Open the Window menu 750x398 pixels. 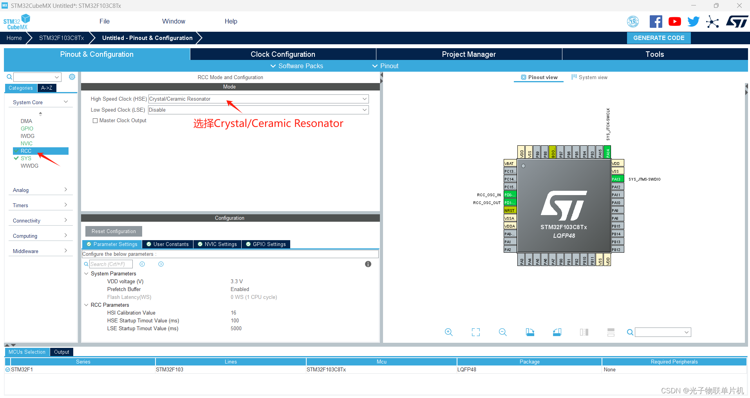173,22
